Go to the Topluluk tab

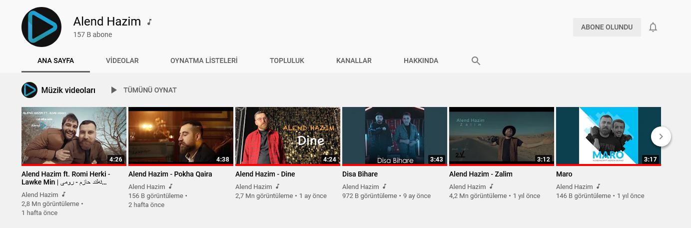click(287, 60)
